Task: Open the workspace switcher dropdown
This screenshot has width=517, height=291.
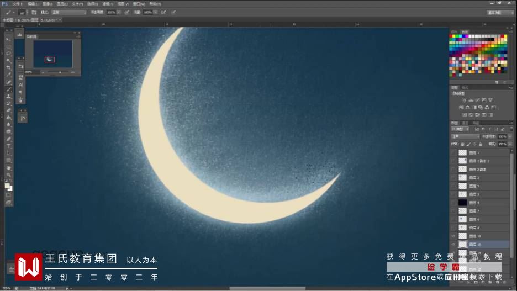Action: [x=500, y=12]
